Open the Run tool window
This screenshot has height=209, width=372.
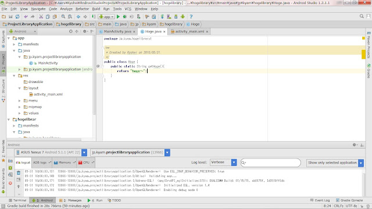95,200
